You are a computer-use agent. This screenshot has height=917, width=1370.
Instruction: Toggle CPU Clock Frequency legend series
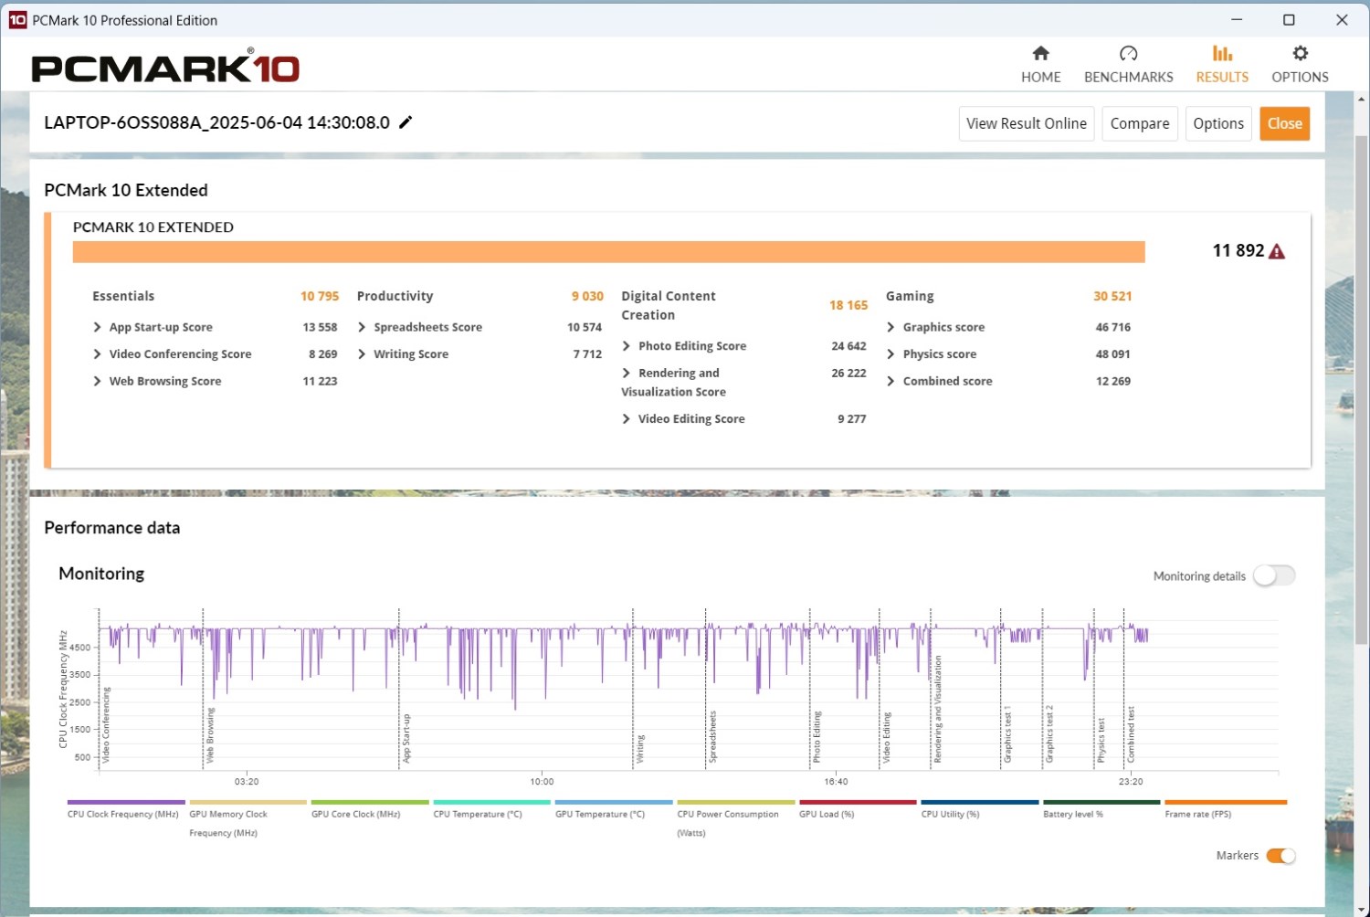click(122, 814)
